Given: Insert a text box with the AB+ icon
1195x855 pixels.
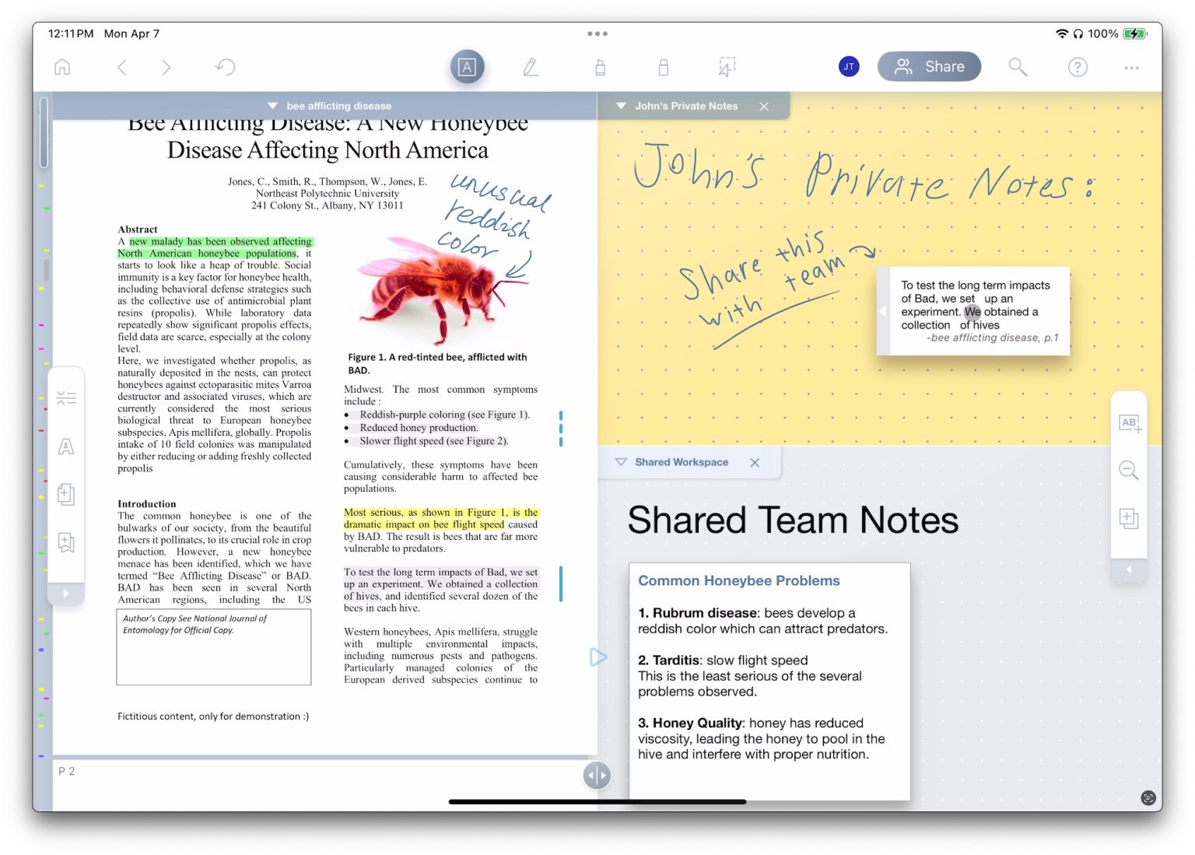Looking at the screenshot, I should pyautogui.click(x=1129, y=422).
